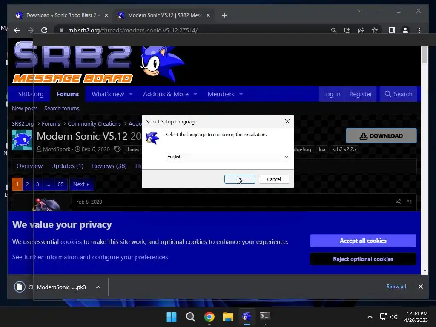Jump to page 65 of thread
436x327 pixels.
[60, 184]
